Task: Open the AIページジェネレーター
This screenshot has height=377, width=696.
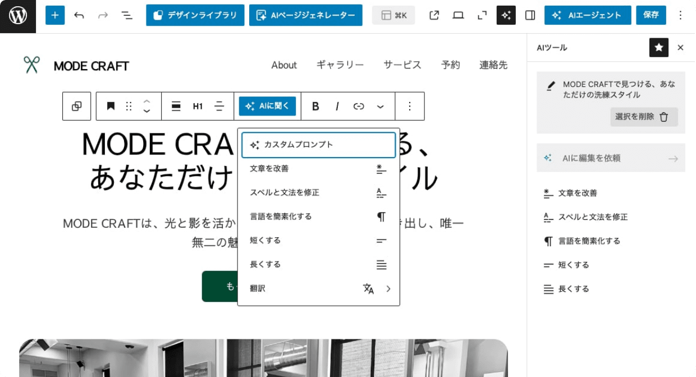Action: pyautogui.click(x=305, y=15)
